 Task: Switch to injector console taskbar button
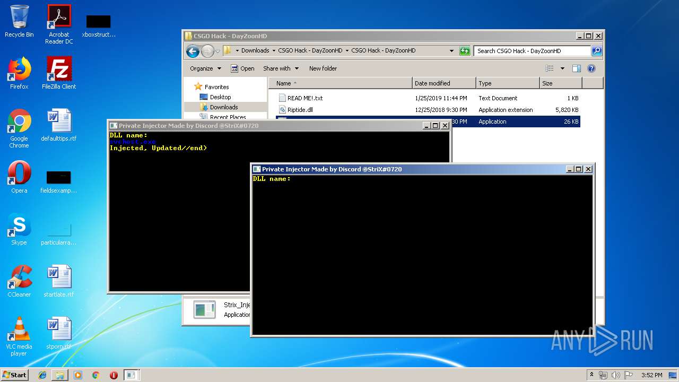131,375
